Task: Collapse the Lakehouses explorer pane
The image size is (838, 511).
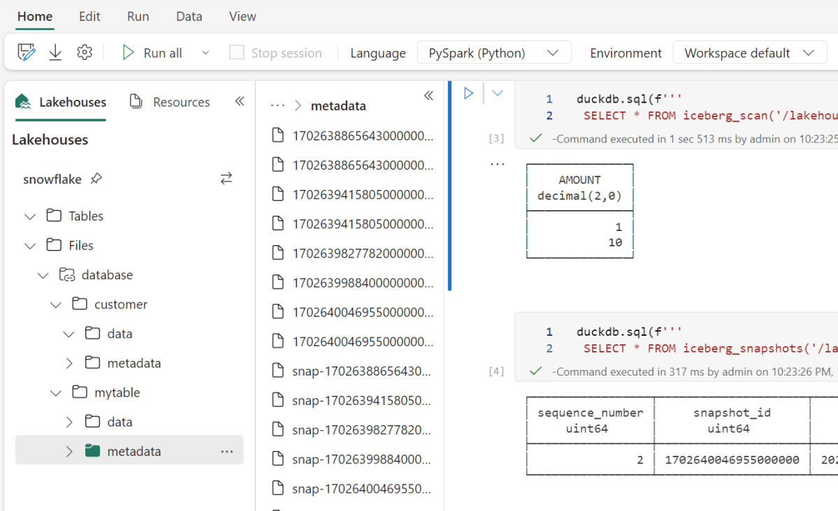Action: tap(240, 101)
